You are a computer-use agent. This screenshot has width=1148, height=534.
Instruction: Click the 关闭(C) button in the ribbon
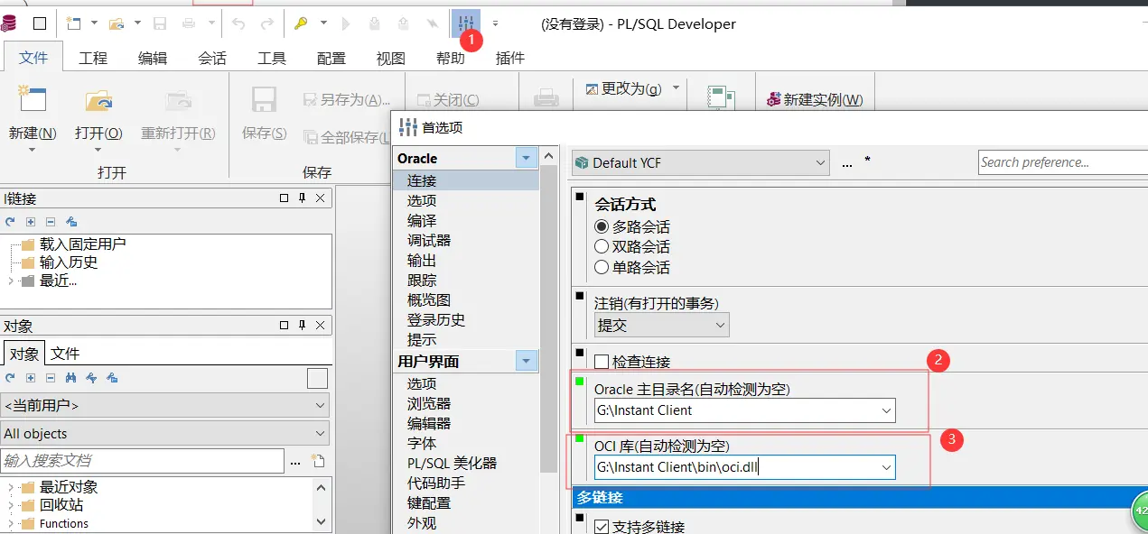(x=448, y=99)
